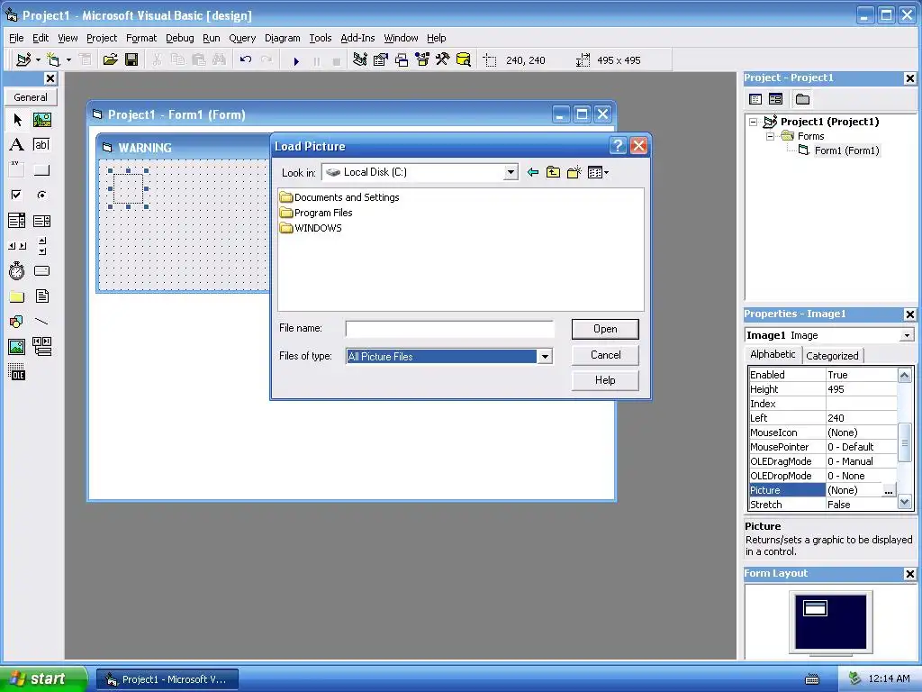
Task: Open Properties Window toolbar icon
Action: 381,59
